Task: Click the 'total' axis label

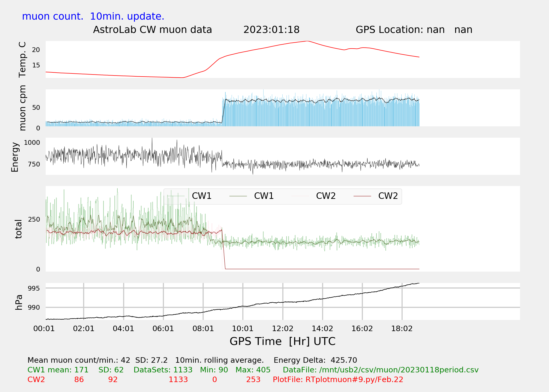Action: [x=18, y=229]
